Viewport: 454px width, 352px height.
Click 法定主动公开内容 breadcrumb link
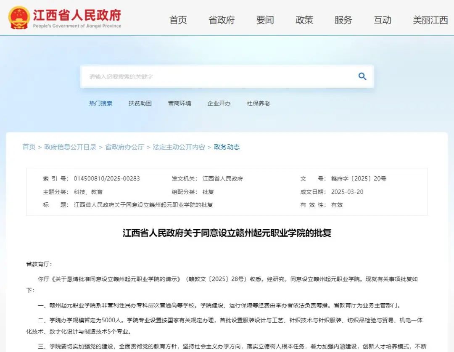(x=179, y=147)
